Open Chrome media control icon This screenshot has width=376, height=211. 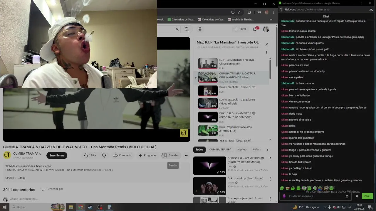(x=259, y=12)
